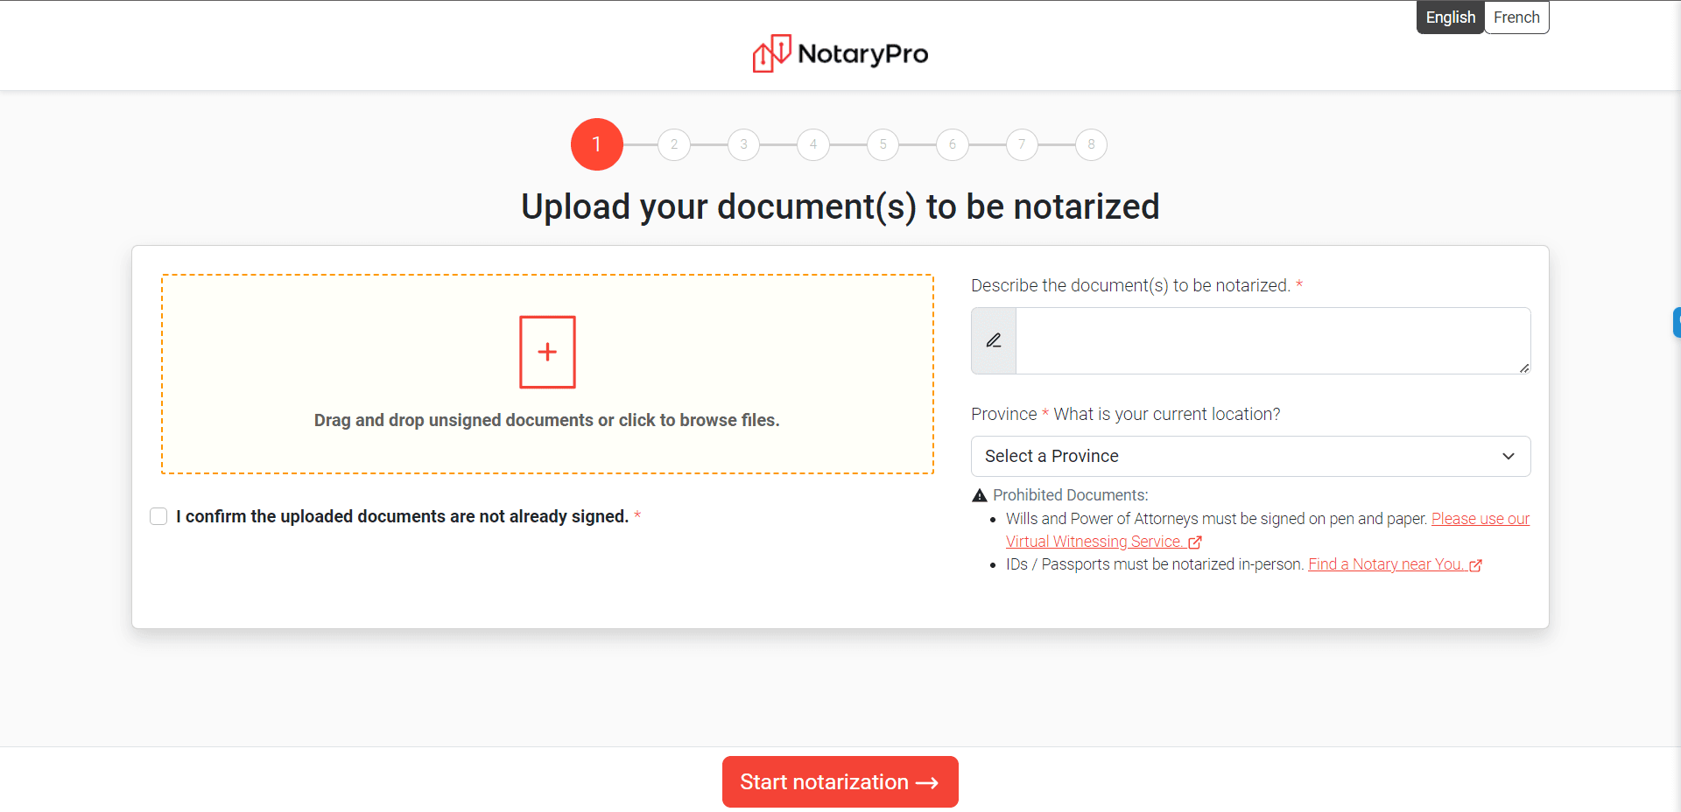Select step 8 in the progress stepper
The image size is (1681, 812).
(1091, 144)
